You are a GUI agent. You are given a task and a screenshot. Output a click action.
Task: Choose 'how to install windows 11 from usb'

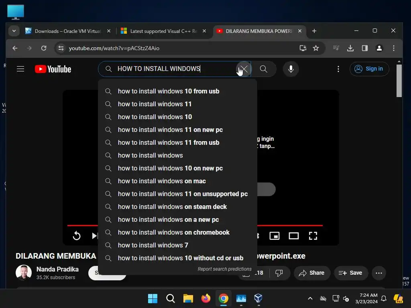(177, 142)
